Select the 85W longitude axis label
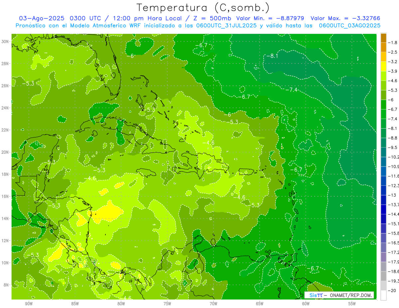 pyautogui.click(x=75, y=304)
